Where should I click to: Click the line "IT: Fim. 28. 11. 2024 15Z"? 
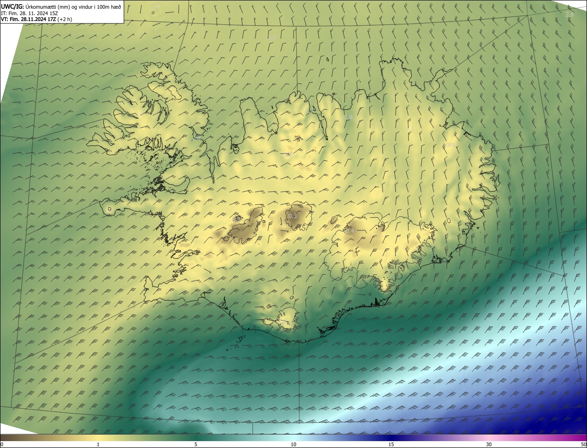click(29, 13)
